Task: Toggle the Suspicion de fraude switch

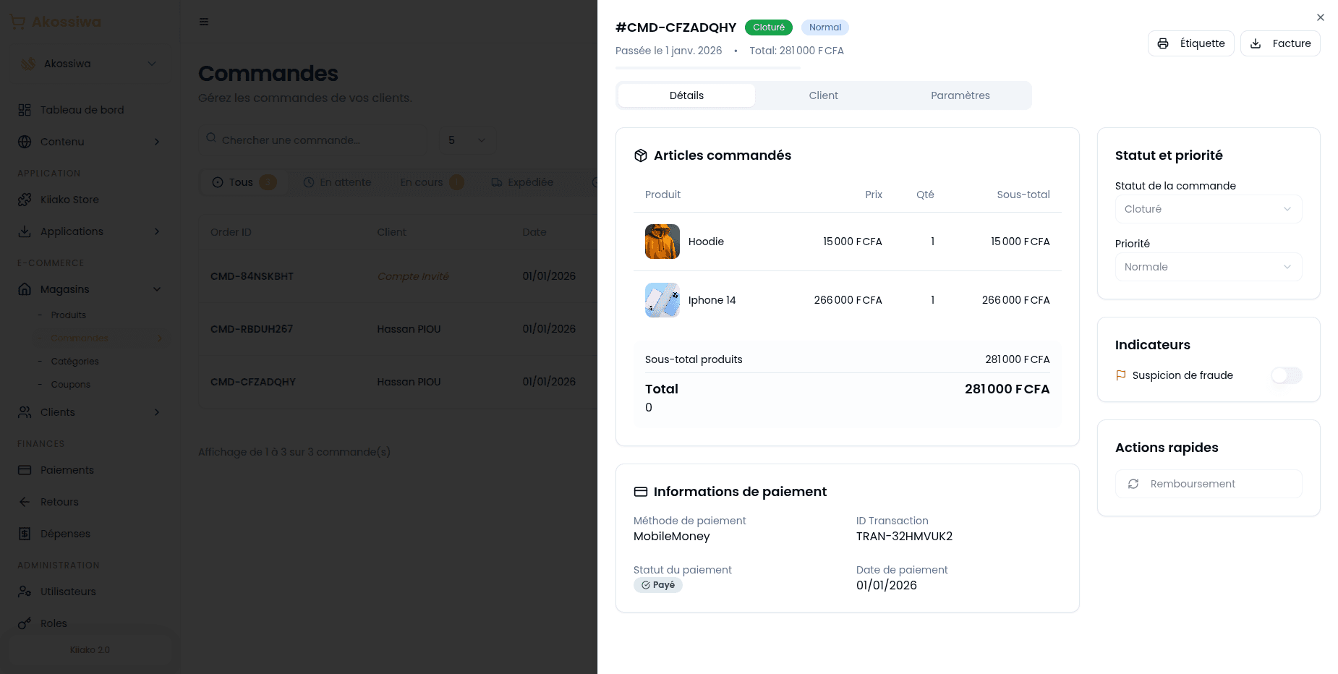Action: point(1286,375)
